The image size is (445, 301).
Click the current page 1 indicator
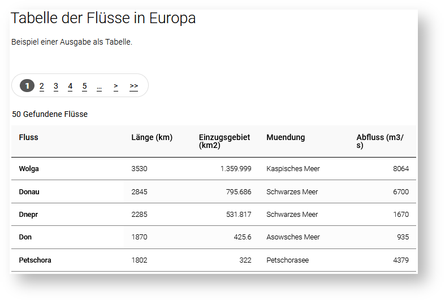(x=27, y=86)
